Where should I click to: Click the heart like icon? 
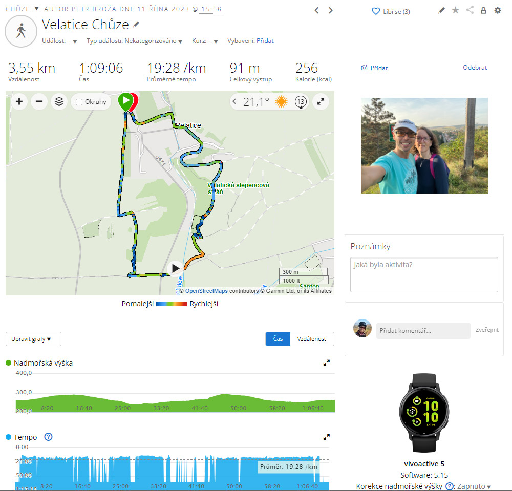(x=376, y=11)
